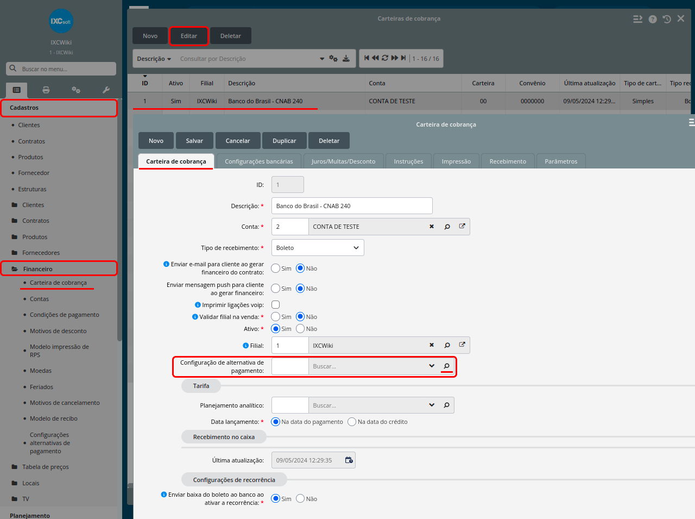Open the Descrição filter field dropdown
695x519 pixels.
point(154,59)
